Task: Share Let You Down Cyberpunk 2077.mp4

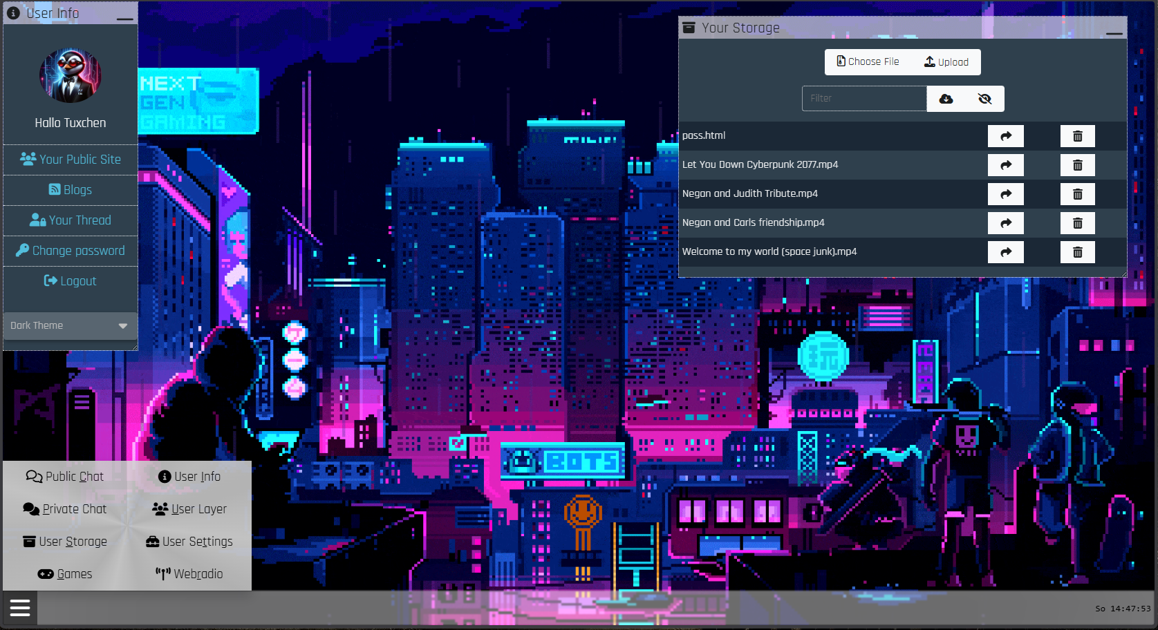Action: pos(1005,165)
